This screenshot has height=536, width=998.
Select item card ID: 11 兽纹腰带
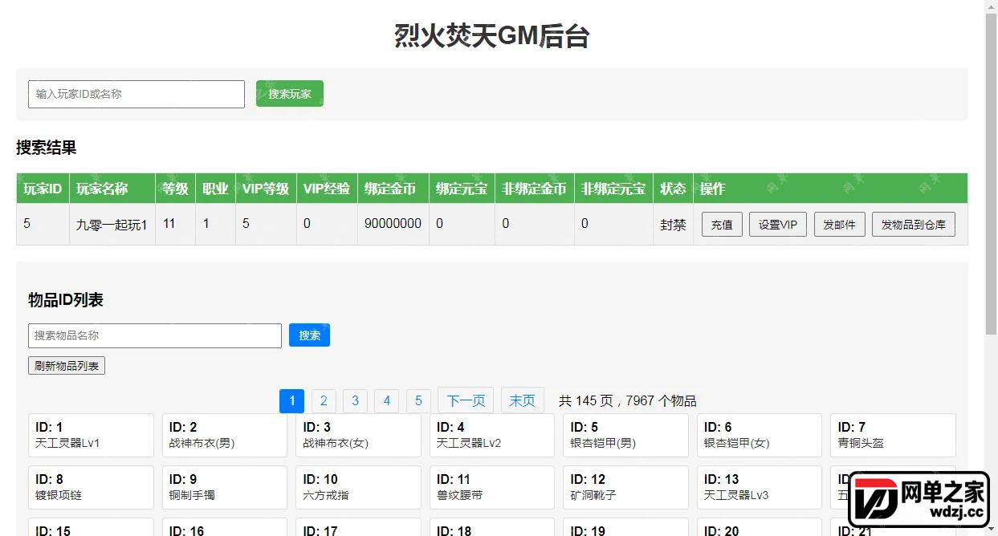(x=492, y=487)
